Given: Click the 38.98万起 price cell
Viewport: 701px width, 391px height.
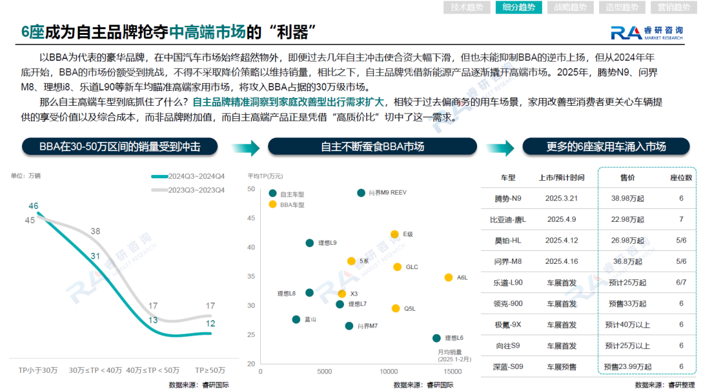Looking at the screenshot, I should point(627,198).
